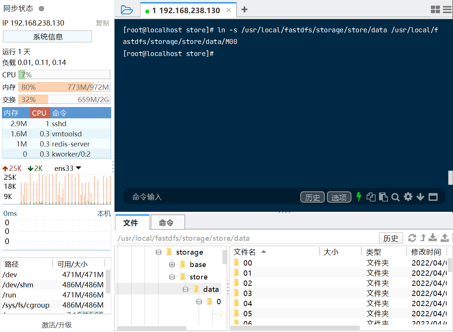The image size is (453, 332).
Task: Click the terminal vertical scrollbar thumb
Action: point(450,178)
